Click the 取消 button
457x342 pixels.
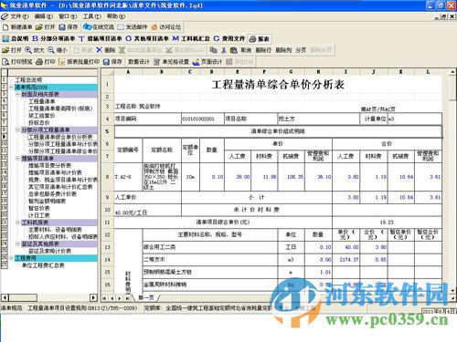(246, 50)
